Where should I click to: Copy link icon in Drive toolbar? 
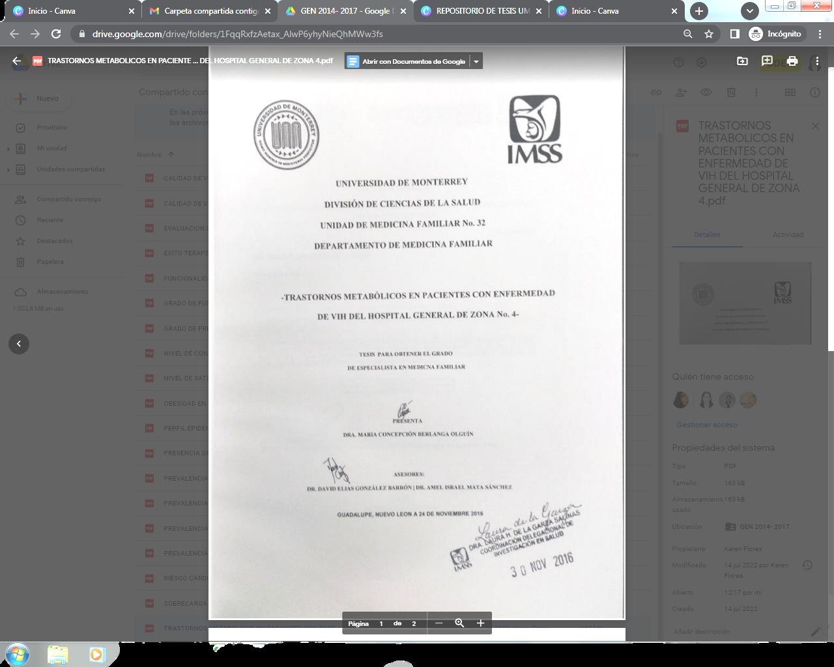coord(656,92)
